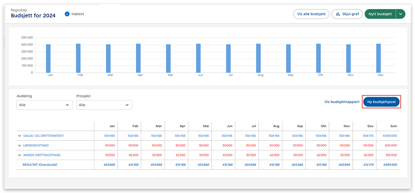Open the Prosjekt dropdown
415x193 pixels.
(x=104, y=105)
